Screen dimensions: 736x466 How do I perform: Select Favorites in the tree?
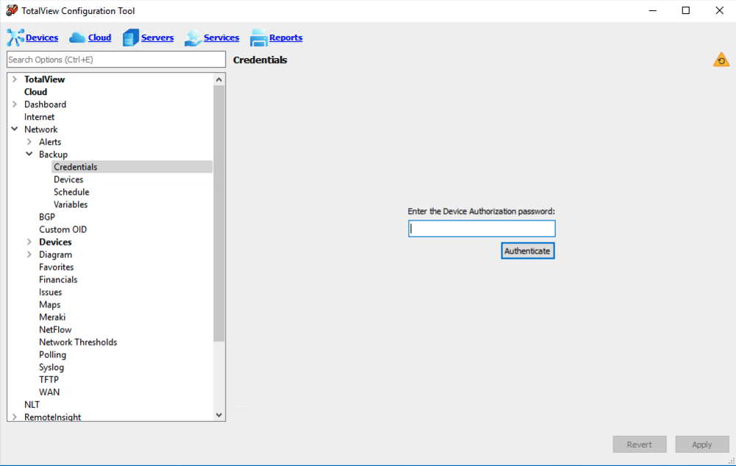click(x=57, y=267)
